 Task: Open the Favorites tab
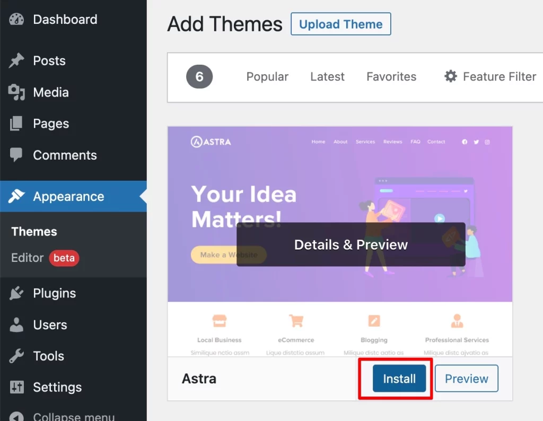391,76
